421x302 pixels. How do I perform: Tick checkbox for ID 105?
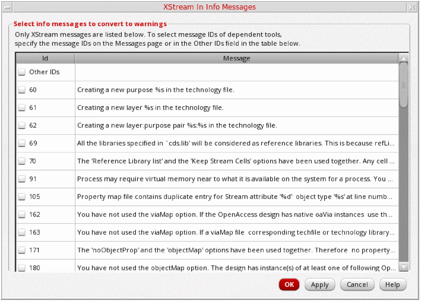click(22, 197)
